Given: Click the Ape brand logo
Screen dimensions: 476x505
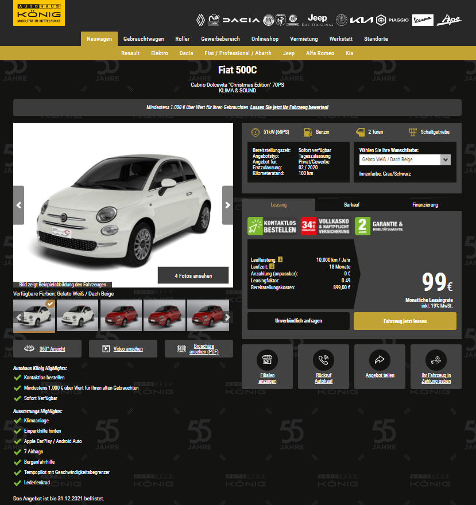Looking at the screenshot, I should pos(449,20).
